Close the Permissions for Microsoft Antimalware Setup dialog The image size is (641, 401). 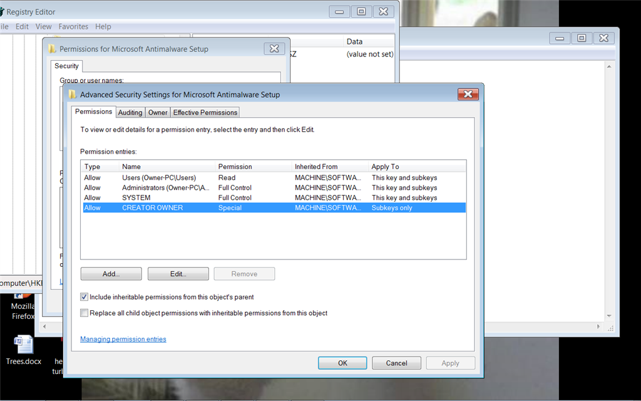coord(274,49)
